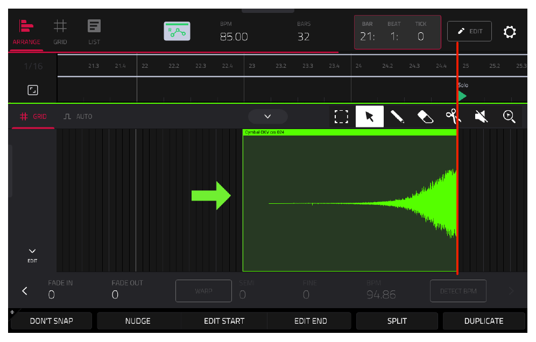536x342 pixels.
Task: Select the BPM value 85.00
Action: (234, 37)
